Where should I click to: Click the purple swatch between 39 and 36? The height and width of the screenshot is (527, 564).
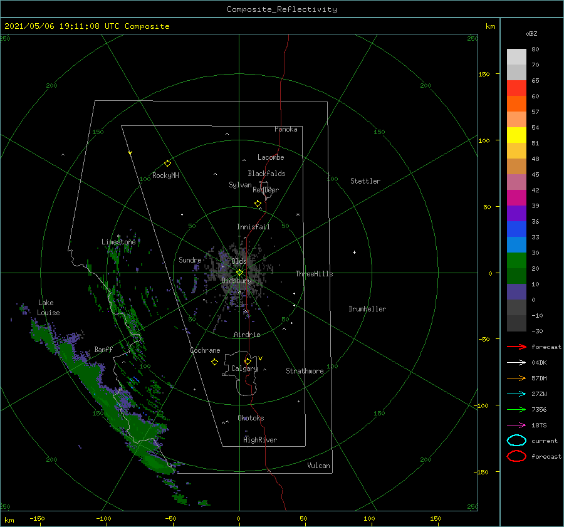[516, 213]
